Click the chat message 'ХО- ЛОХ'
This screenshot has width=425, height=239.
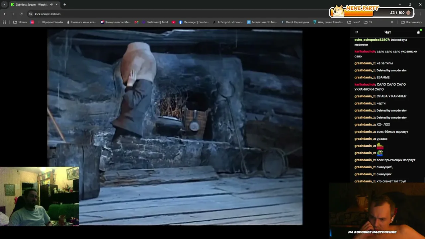click(383, 125)
